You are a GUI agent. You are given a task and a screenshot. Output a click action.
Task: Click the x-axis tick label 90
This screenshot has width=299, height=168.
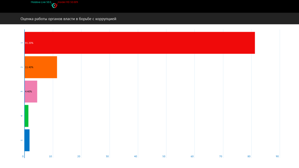coord(277,157)
